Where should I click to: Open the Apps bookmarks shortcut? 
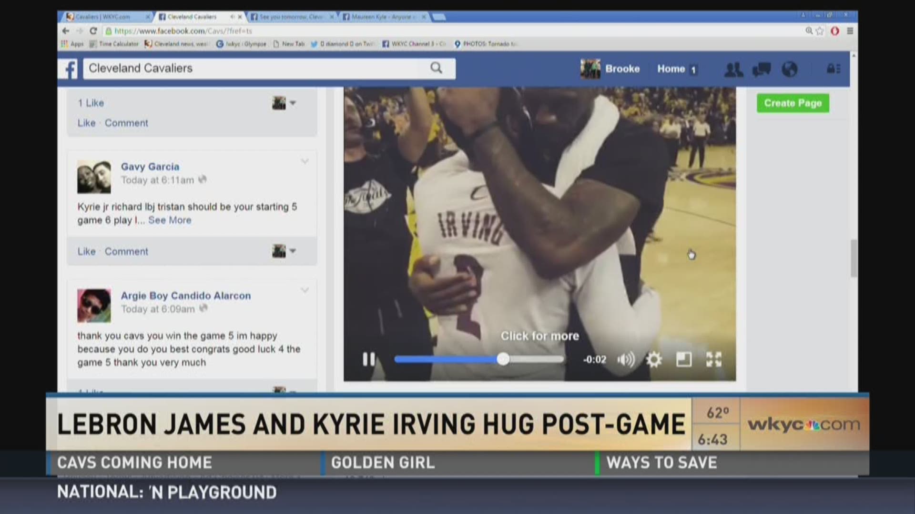72,44
